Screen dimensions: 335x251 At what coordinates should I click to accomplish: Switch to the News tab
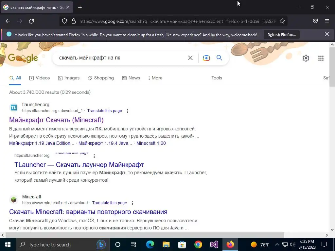[x=131, y=78]
